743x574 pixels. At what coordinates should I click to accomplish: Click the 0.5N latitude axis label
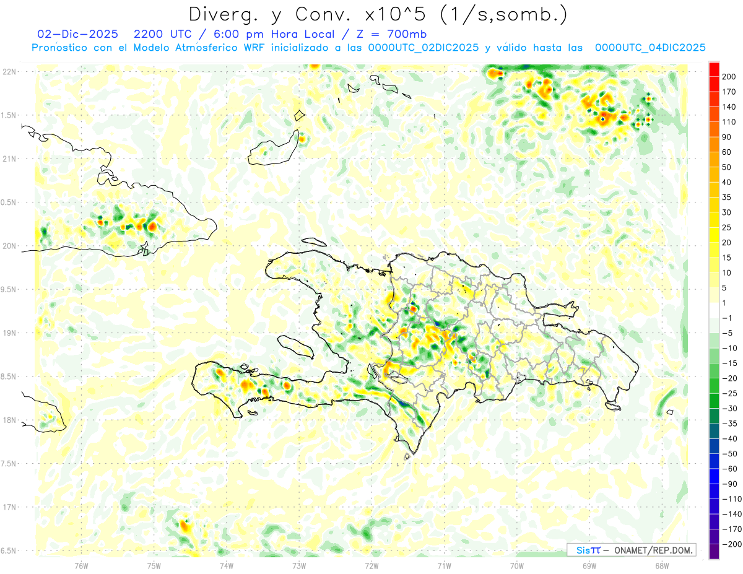click(9, 202)
